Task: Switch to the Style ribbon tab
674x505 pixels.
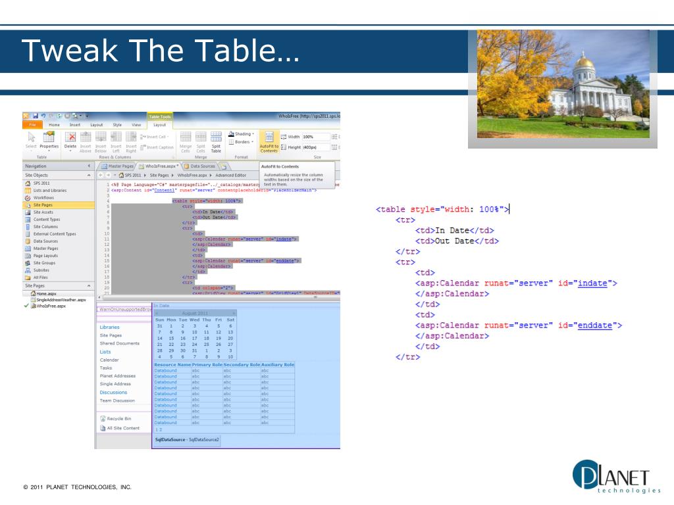Action: [x=117, y=125]
